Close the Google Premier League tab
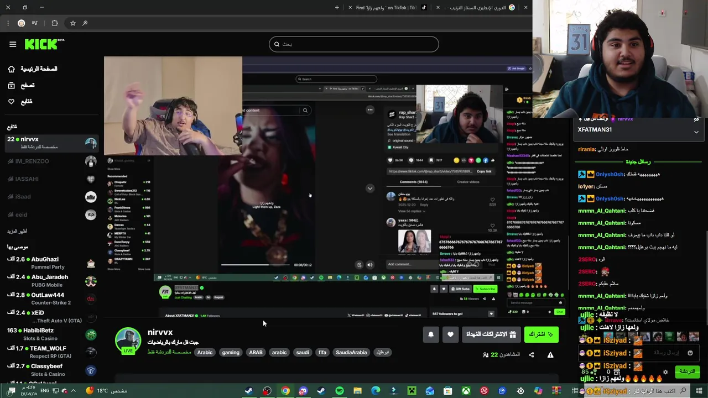The width and height of the screenshot is (708, 398). 438,8
